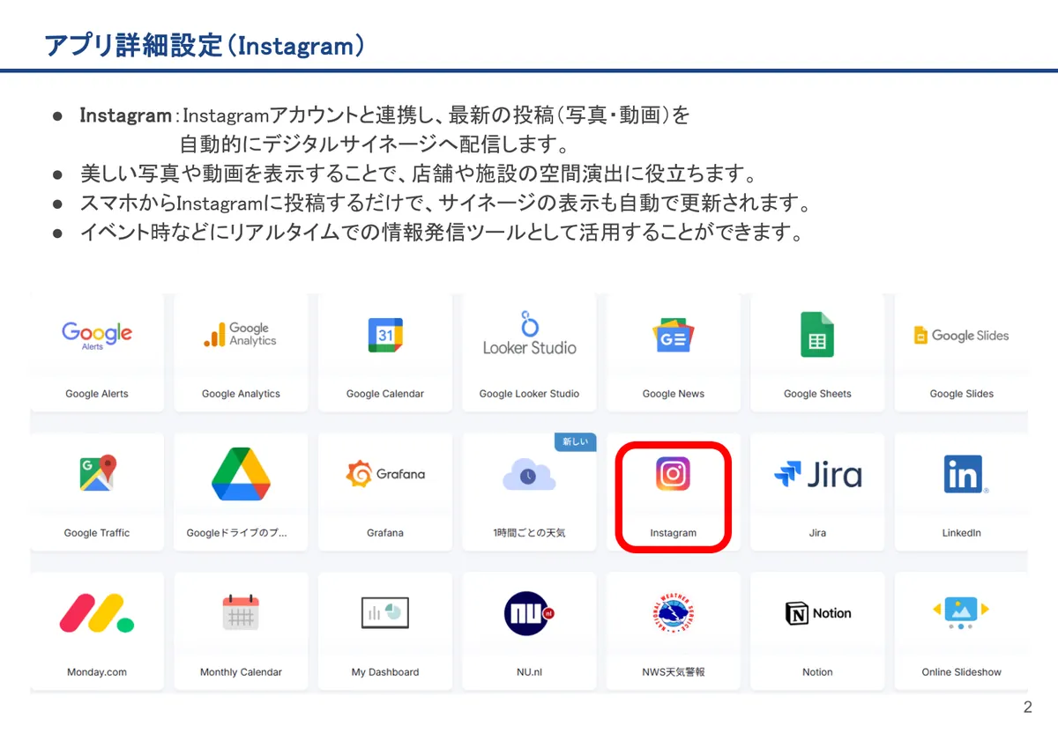Click the Google Calendar label text
1058x748 pixels.
click(x=385, y=394)
